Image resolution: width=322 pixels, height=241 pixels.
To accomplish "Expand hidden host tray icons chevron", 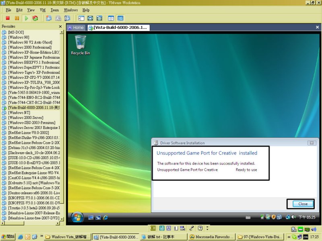I will 289,237.
